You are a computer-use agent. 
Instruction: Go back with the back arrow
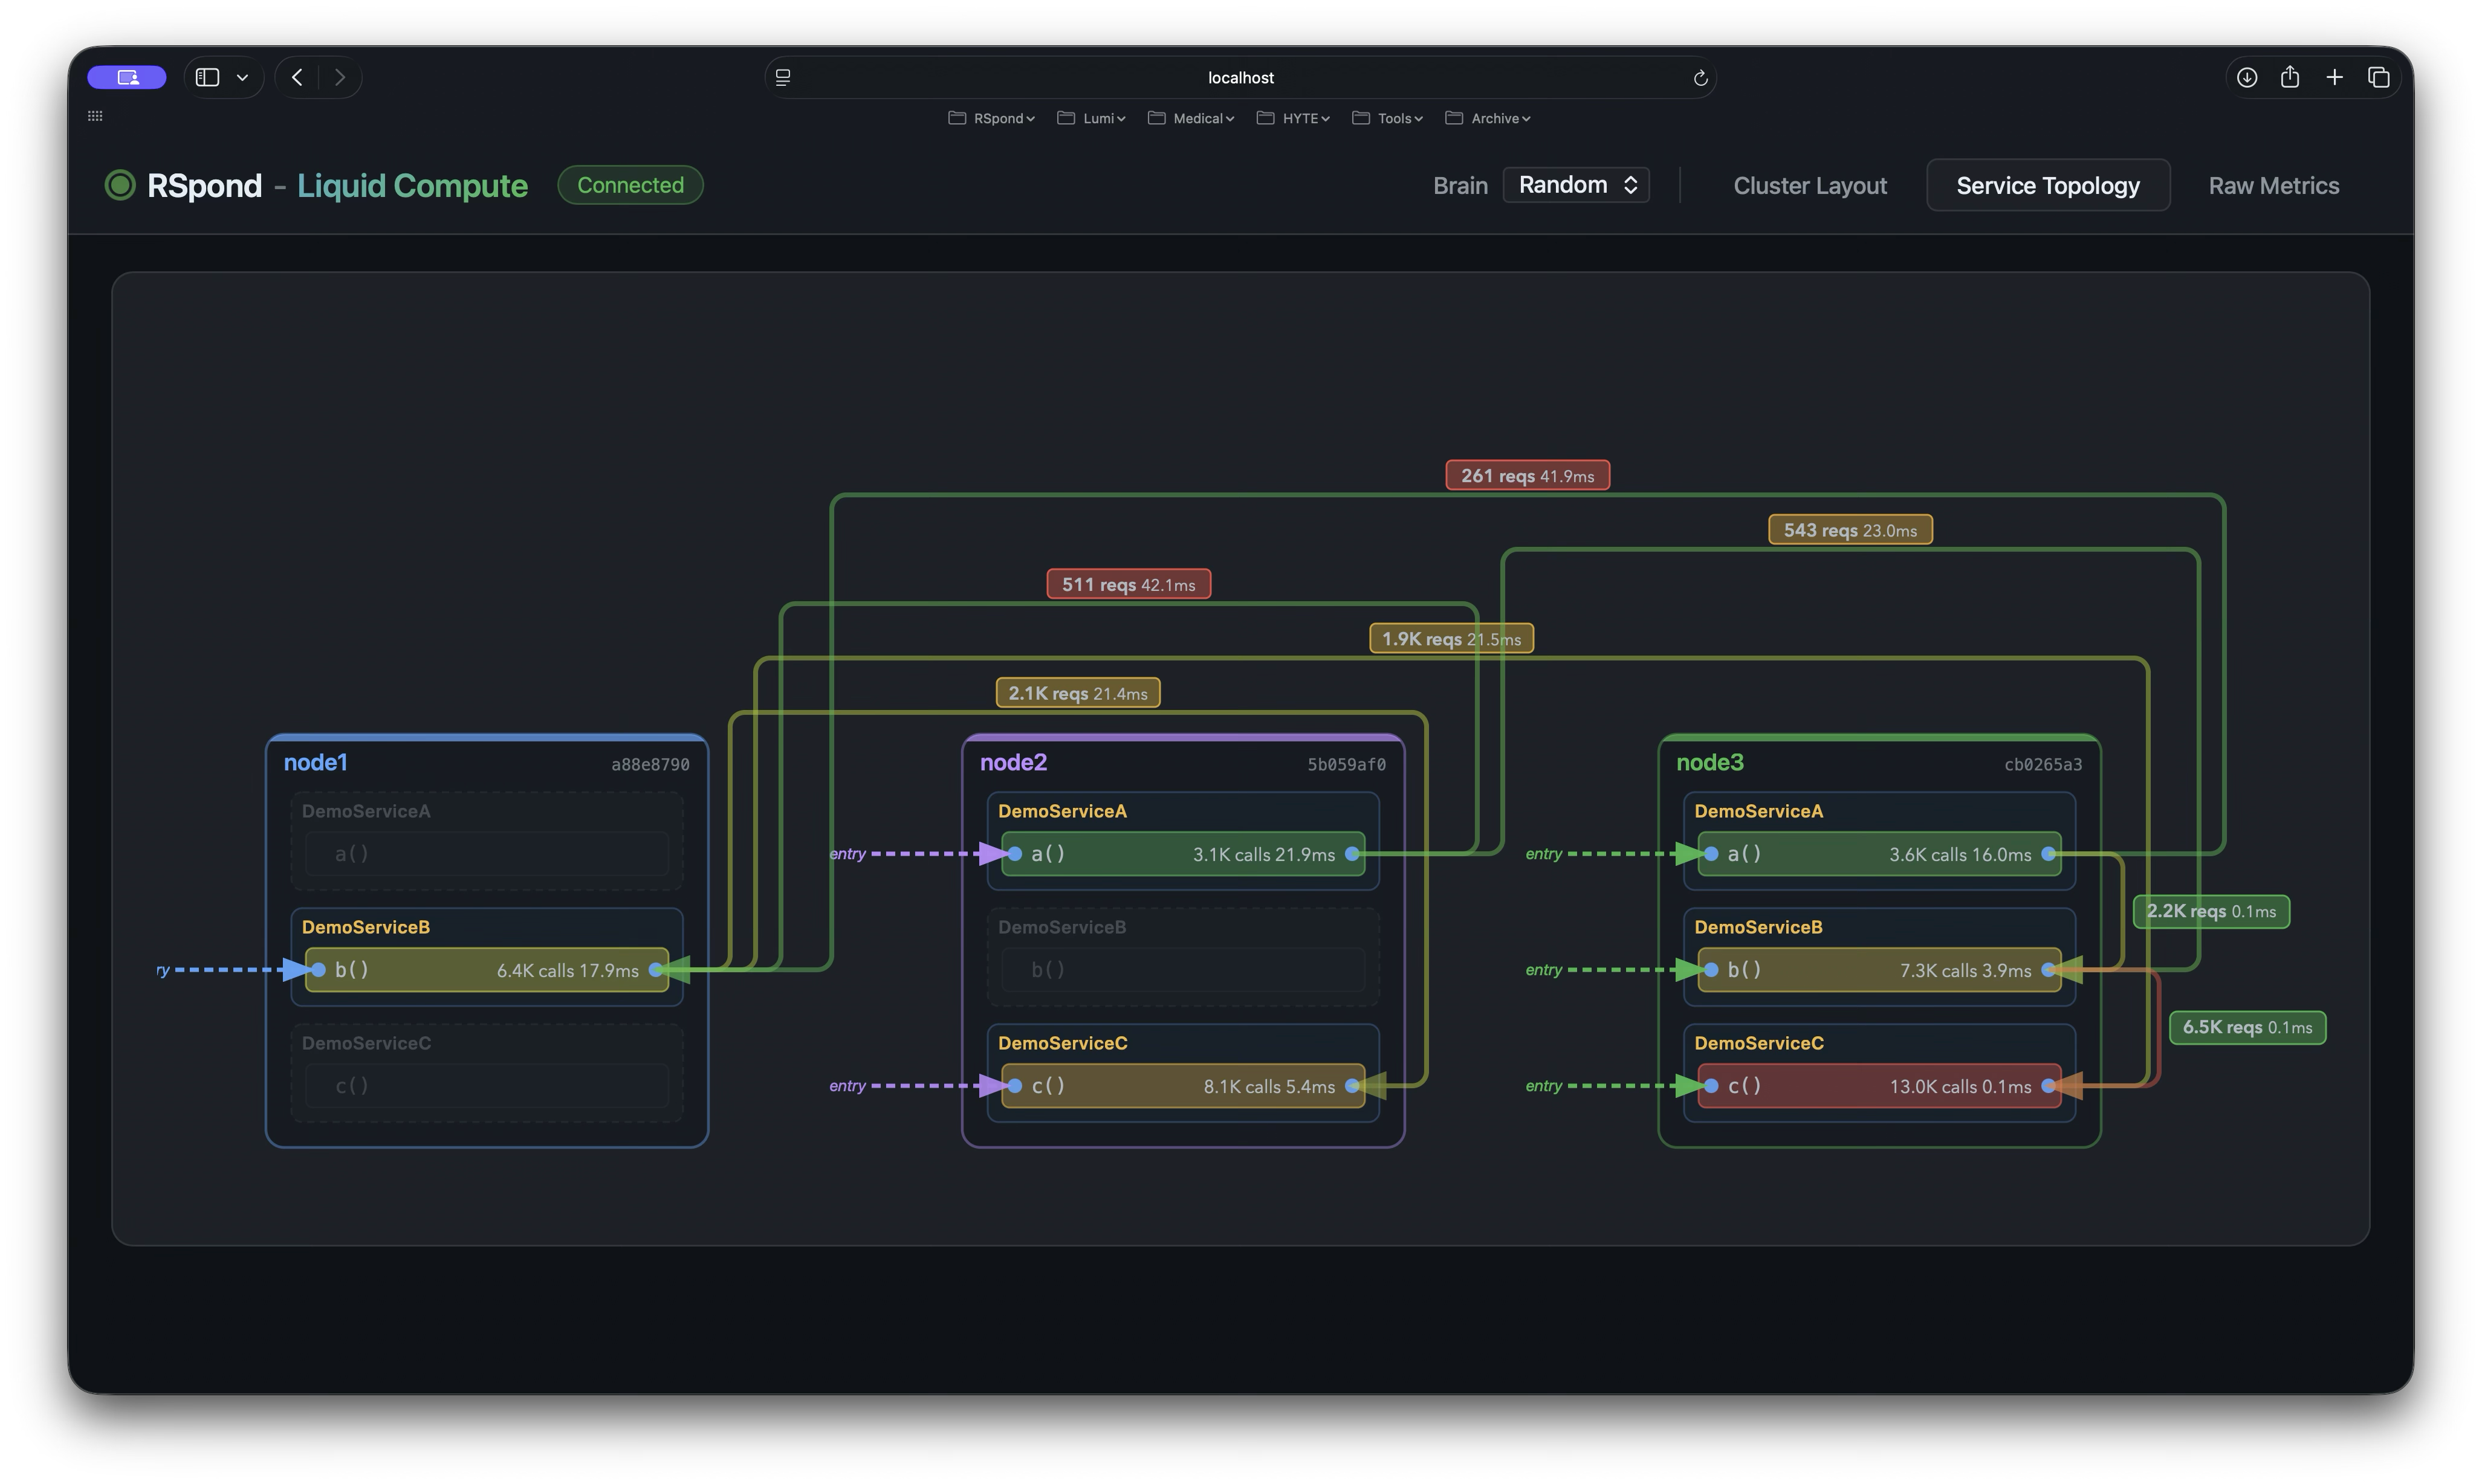tap(297, 77)
